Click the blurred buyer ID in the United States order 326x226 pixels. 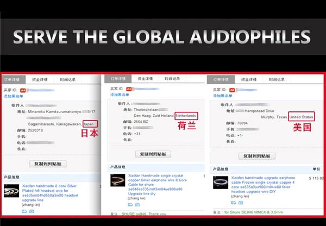[x=247, y=90]
